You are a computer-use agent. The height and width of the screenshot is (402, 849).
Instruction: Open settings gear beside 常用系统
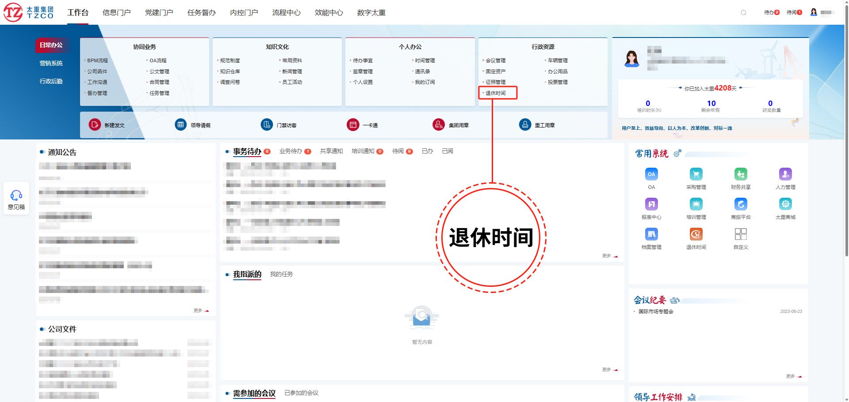[x=677, y=154]
